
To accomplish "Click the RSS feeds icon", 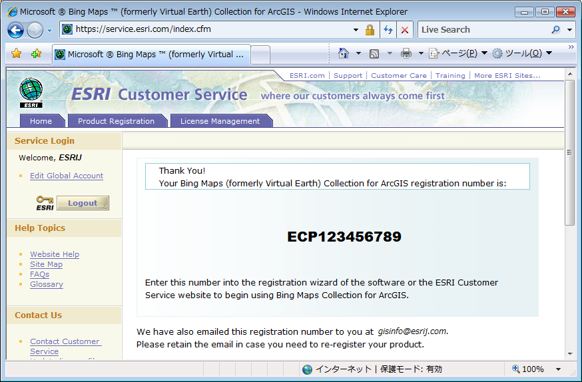I will [374, 53].
